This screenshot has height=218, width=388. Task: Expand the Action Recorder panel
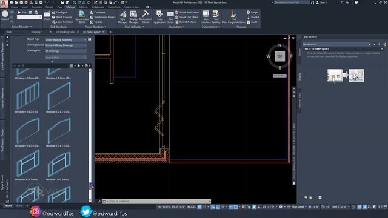click(21, 27)
